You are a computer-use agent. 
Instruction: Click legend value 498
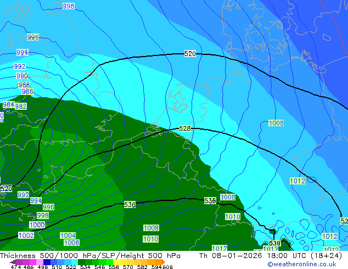point(43,267)
